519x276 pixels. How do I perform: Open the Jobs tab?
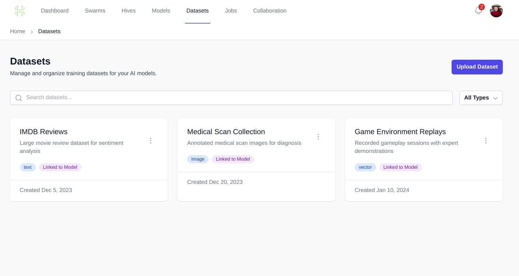(231, 11)
